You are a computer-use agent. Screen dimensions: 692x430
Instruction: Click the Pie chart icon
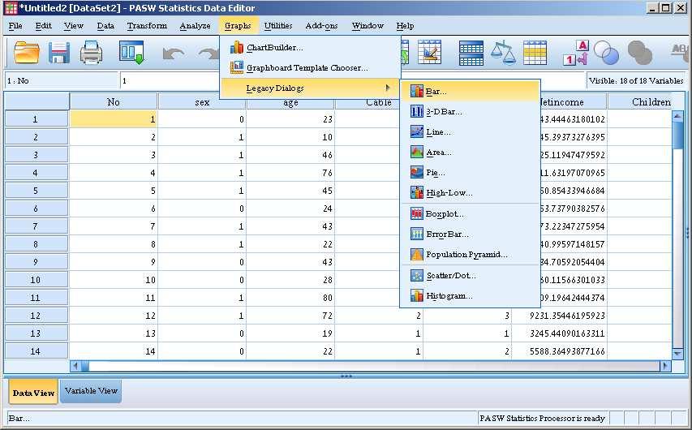(x=417, y=172)
